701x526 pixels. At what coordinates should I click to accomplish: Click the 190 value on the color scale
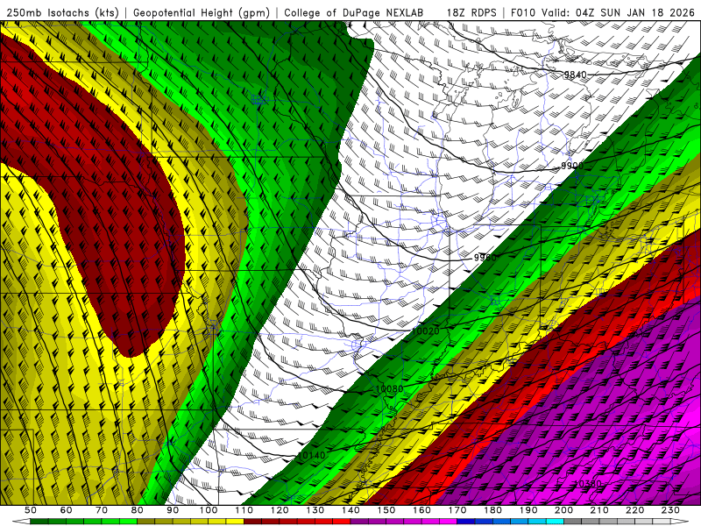coord(528,510)
